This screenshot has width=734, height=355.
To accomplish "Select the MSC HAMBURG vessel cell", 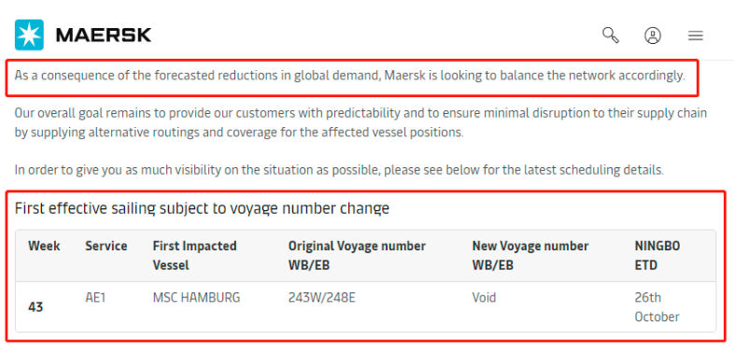I will [x=197, y=297].
